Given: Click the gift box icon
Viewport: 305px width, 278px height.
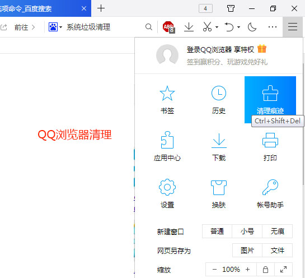Looking at the screenshot, I should click(x=262, y=49).
